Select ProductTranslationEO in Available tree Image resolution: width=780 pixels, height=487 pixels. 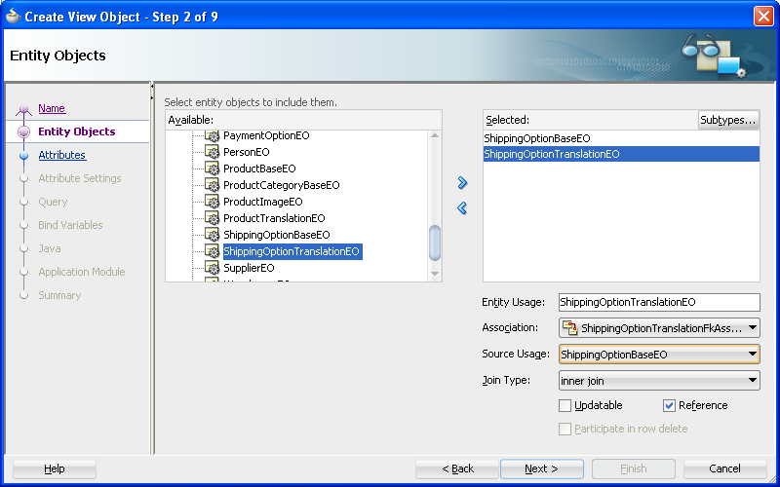point(274,218)
